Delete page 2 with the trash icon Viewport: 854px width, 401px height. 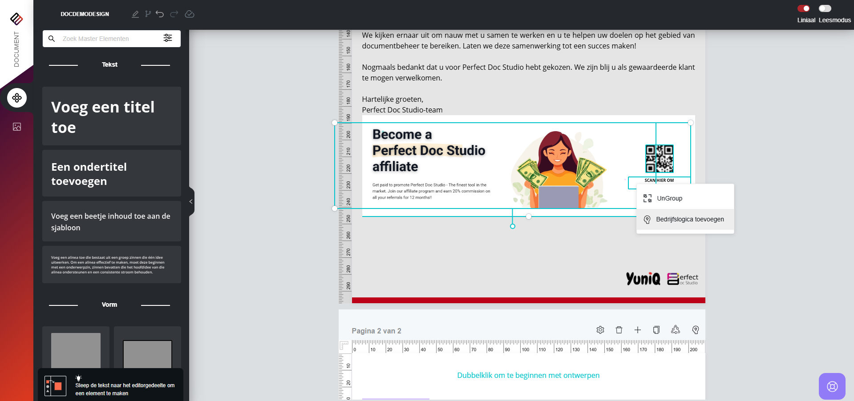click(x=619, y=330)
